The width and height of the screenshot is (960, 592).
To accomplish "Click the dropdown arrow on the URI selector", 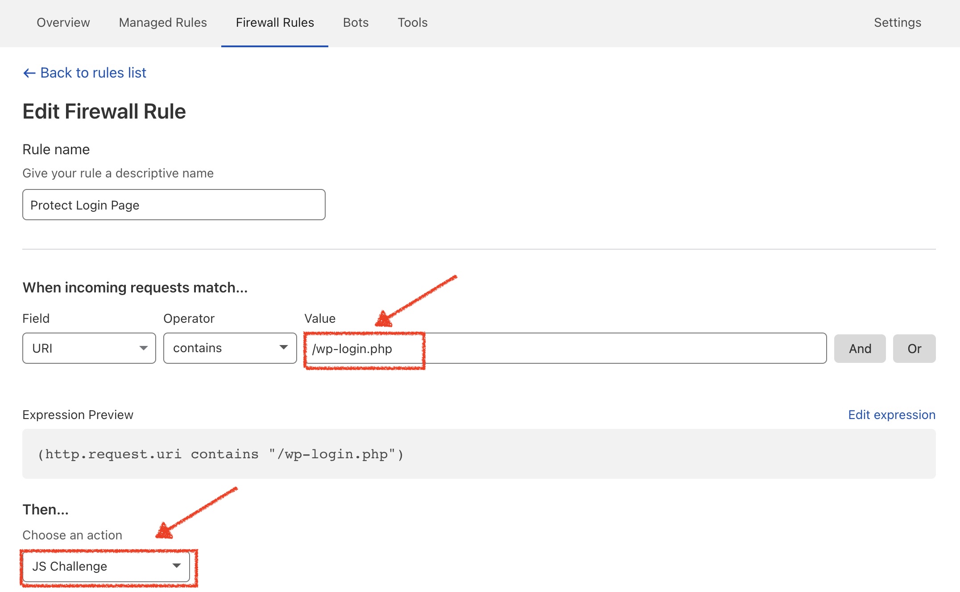I will 144,348.
